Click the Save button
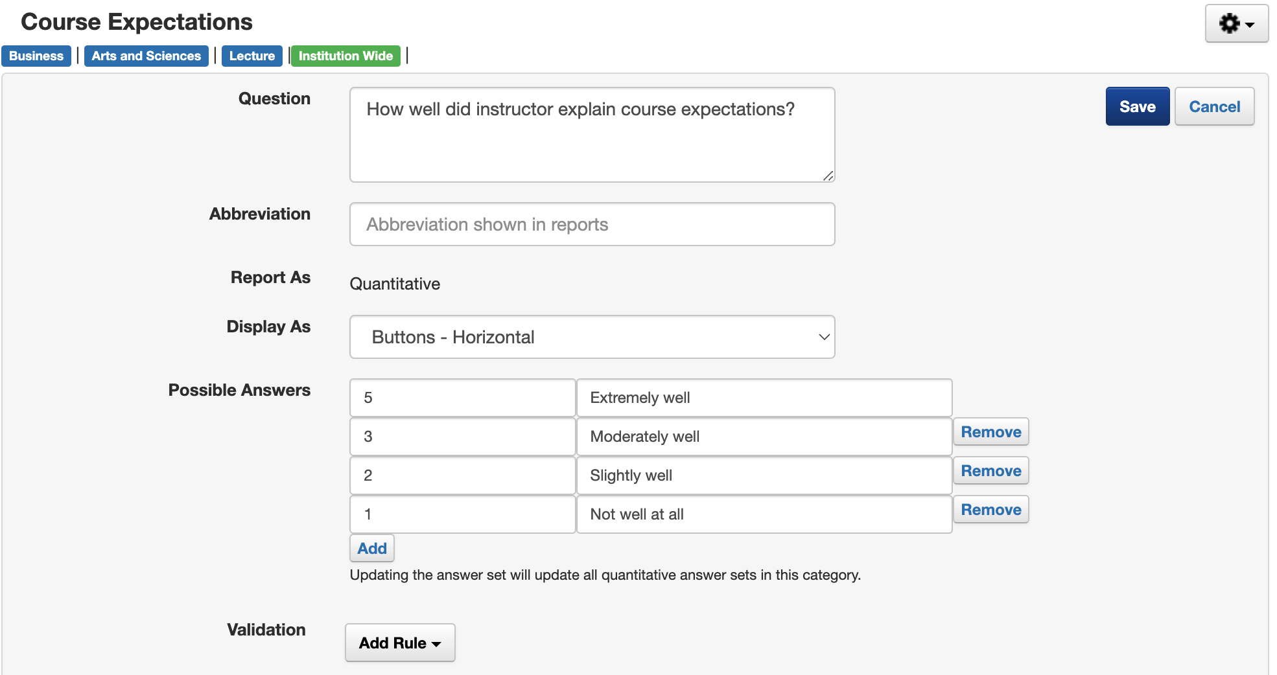This screenshot has width=1277, height=675. pos(1137,107)
